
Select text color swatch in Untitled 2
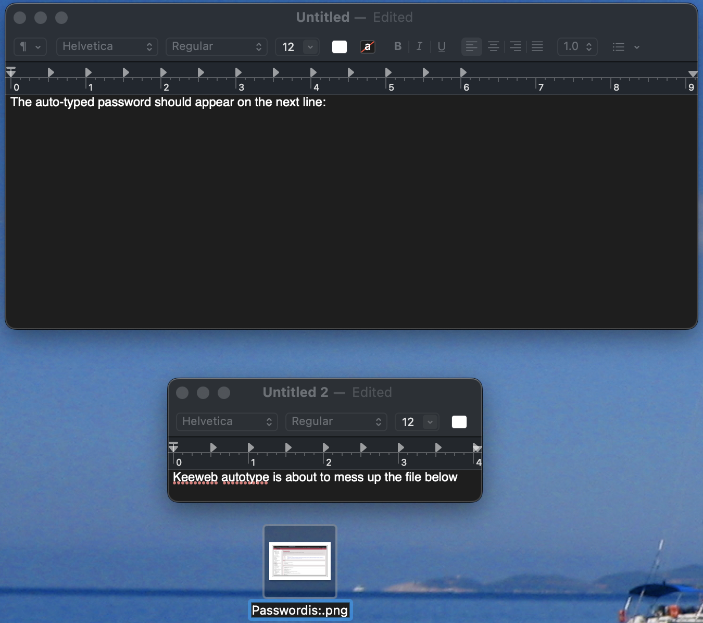pos(459,422)
